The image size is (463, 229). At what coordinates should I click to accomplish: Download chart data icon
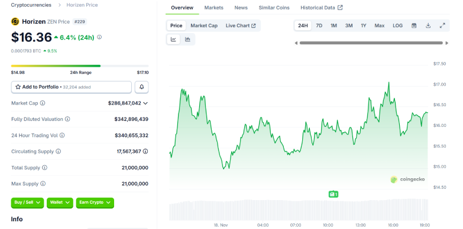click(x=428, y=25)
